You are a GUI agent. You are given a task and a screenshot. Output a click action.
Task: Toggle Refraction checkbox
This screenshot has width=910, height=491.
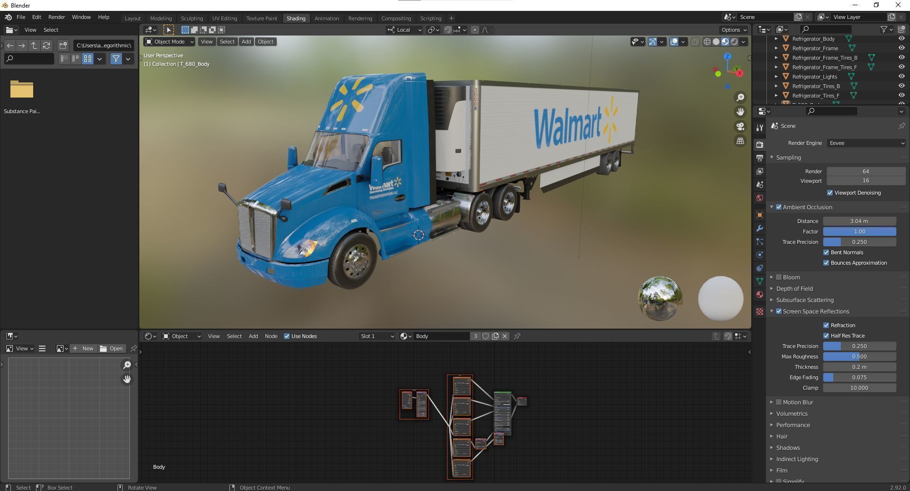click(826, 325)
